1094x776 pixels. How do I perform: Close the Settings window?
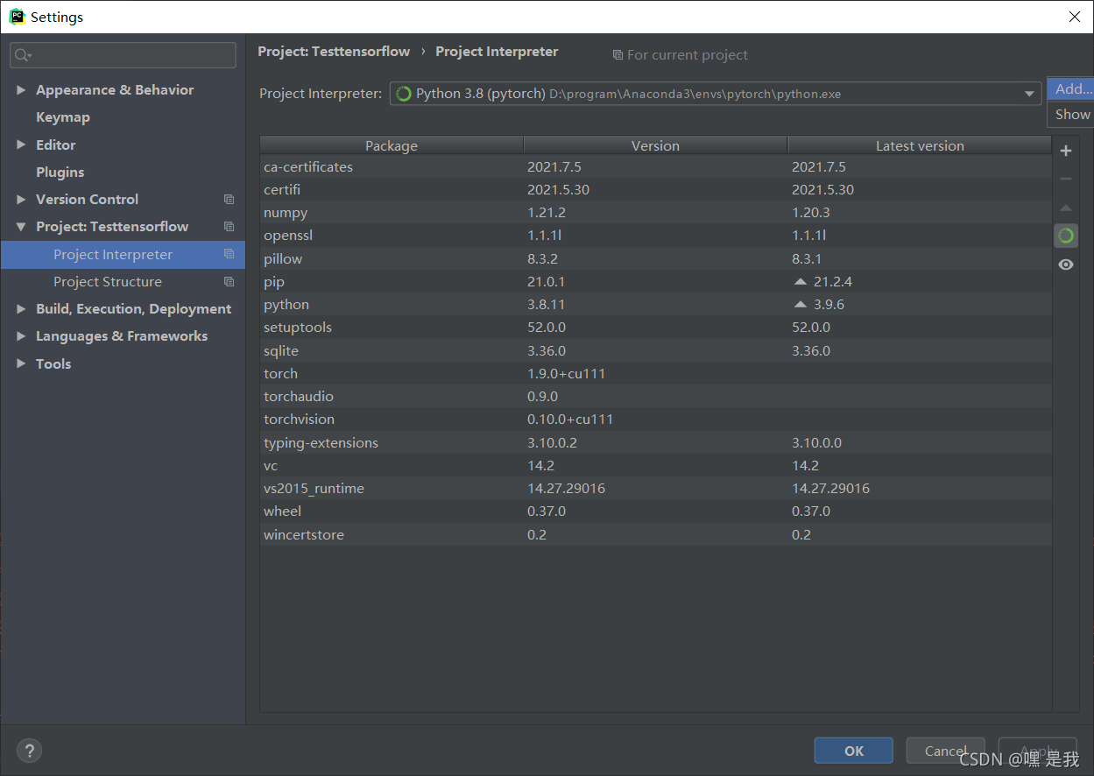tap(1074, 17)
